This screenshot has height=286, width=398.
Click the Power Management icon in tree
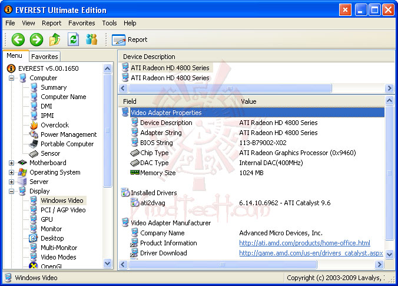34,134
